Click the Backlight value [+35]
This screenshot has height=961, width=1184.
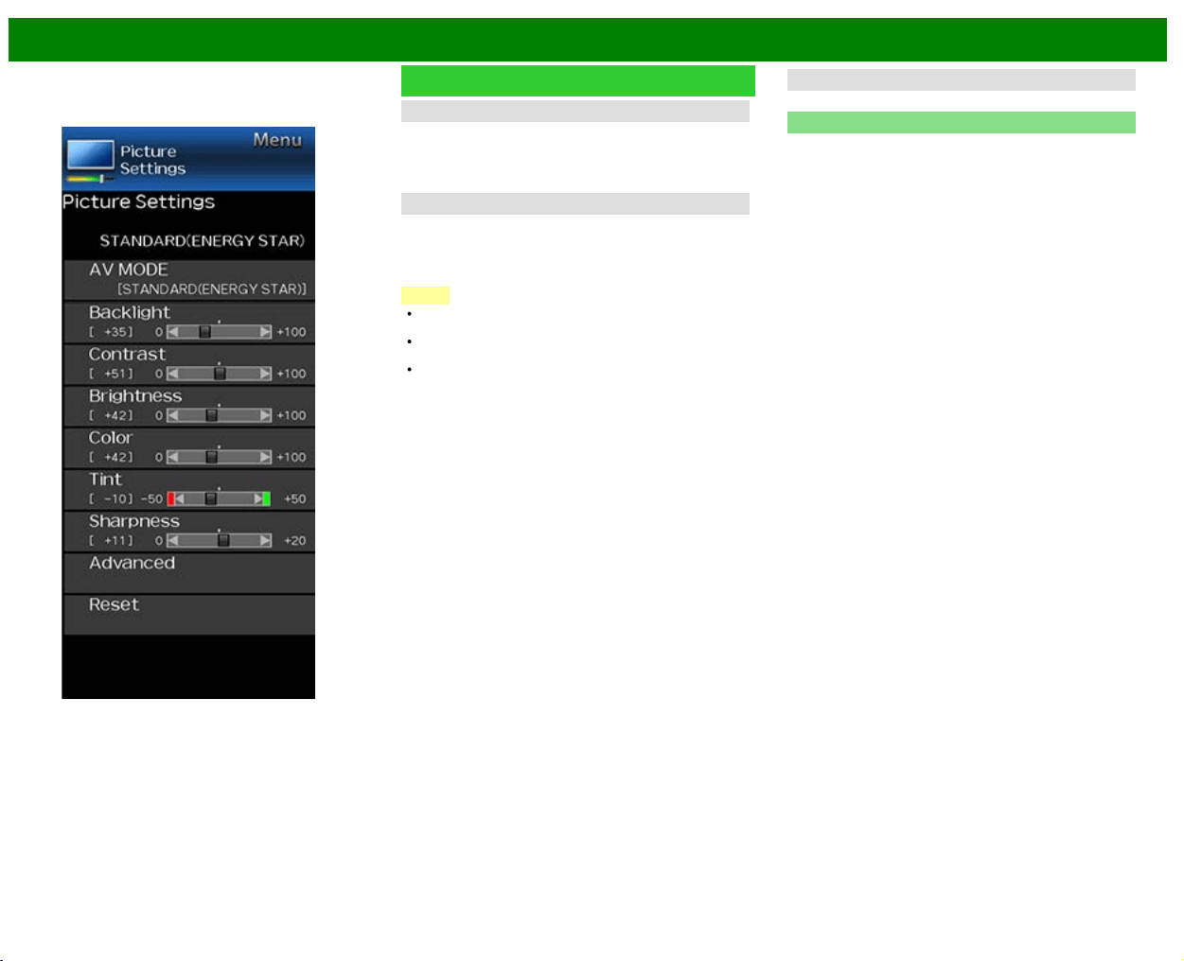[x=112, y=332]
